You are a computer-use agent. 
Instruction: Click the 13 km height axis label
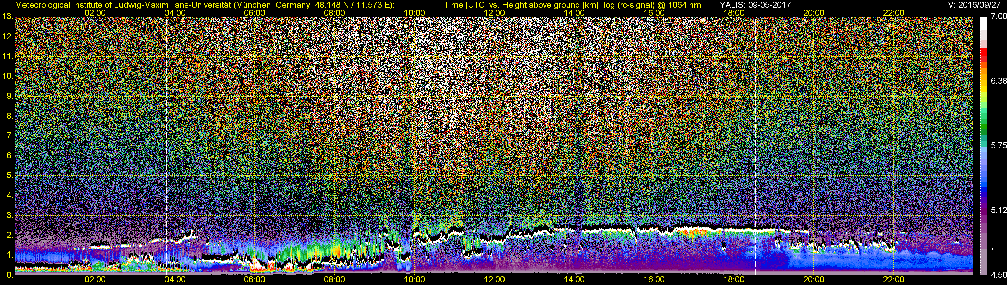[7, 17]
